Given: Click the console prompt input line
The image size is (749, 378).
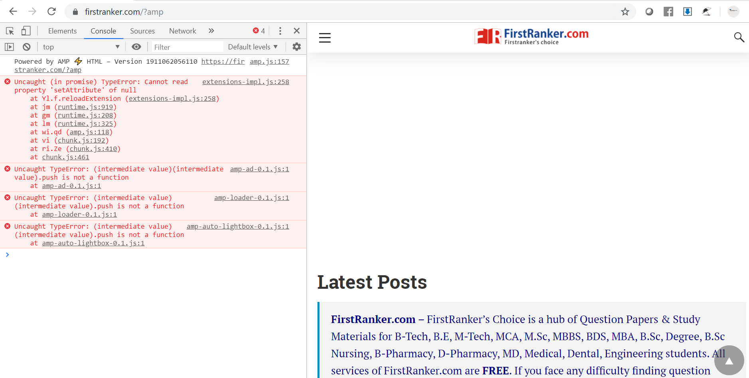Looking at the screenshot, I should (153, 255).
